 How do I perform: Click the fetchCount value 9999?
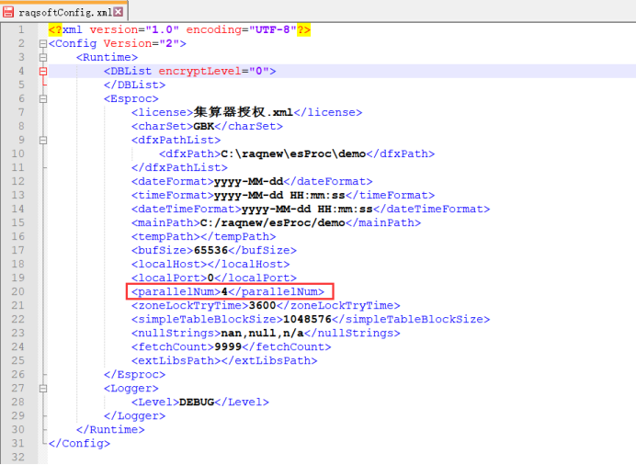(x=228, y=347)
